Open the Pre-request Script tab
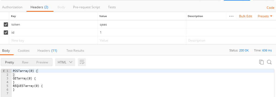Viewport: 276px width, 97px height. pos(86,7)
